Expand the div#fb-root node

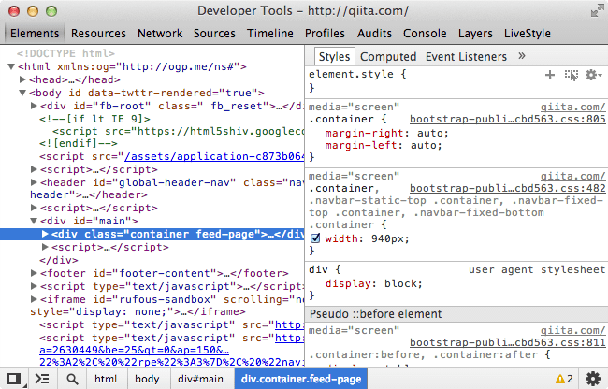(x=34, y=106)
